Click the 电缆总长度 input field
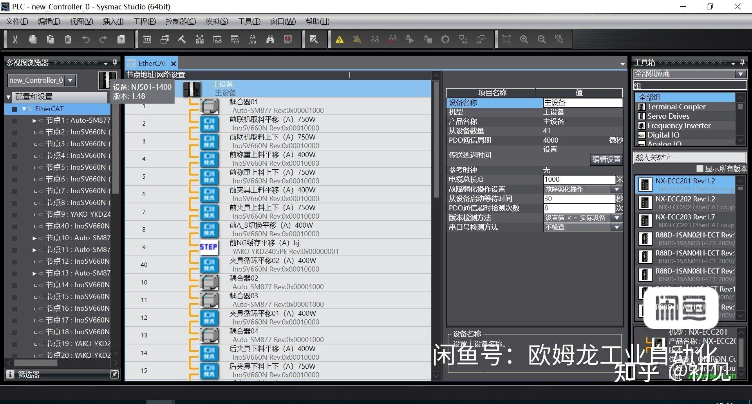Image resolution: width=752 pixels, height=404 pixels. point(579,179)
